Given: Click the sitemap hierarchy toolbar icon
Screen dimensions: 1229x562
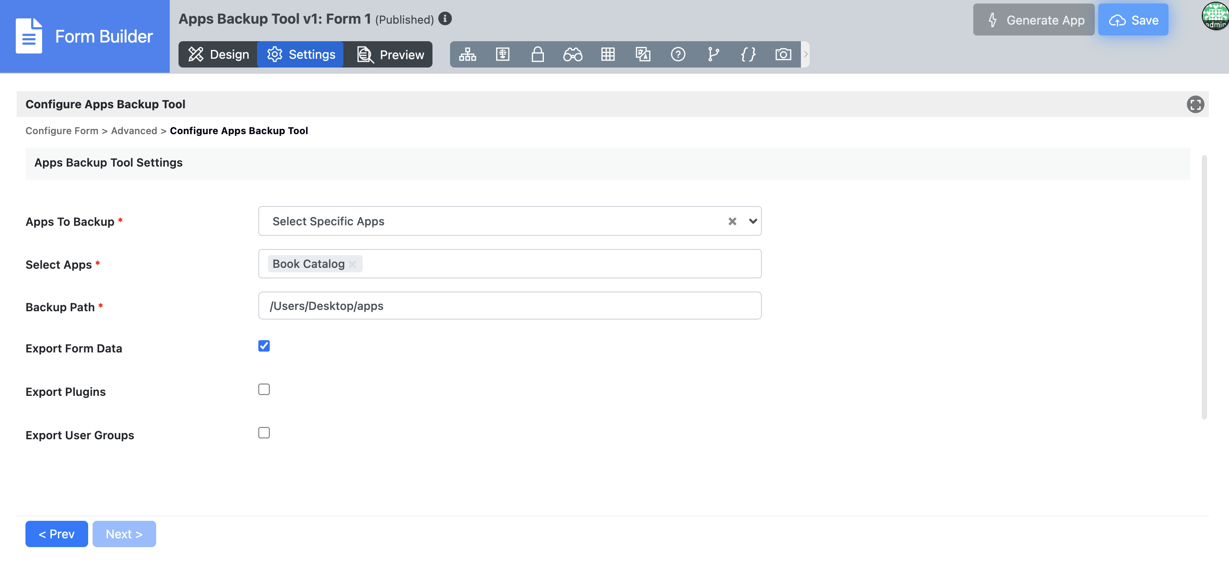Looking at the screenshot, I should click(467, 54).
